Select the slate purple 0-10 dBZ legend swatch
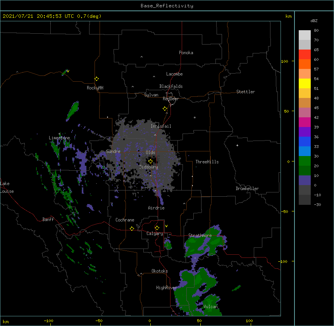 305,180
